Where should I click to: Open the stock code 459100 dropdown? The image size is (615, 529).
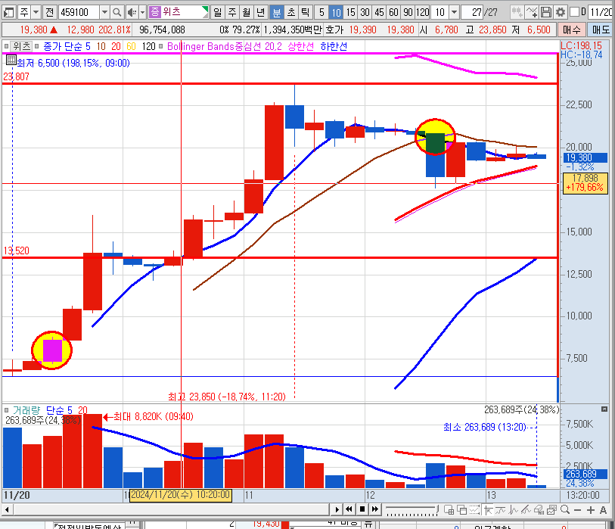[x=104, y=13]
